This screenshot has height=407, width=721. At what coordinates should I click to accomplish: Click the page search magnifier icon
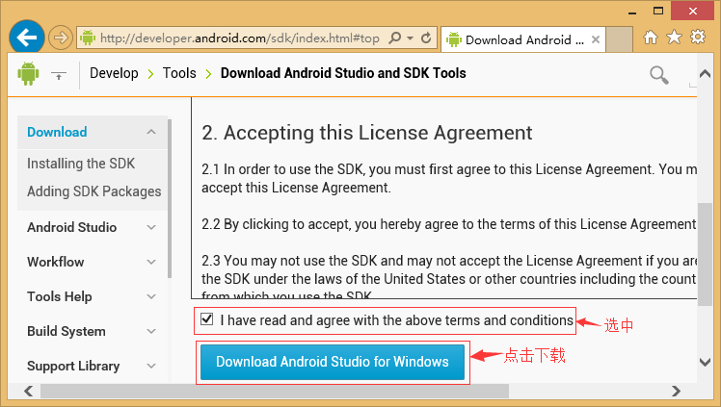(659, 75)
